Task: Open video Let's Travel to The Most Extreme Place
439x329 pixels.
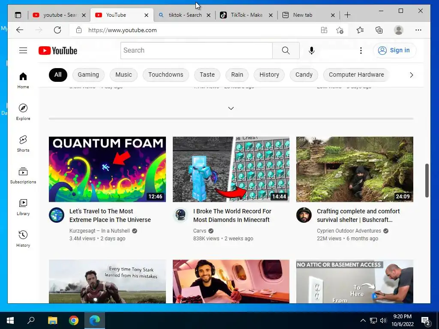Action: (110, 215)
